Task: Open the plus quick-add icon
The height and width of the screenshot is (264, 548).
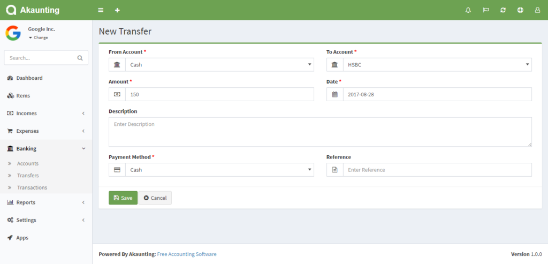Action: [x=117, y=10]
